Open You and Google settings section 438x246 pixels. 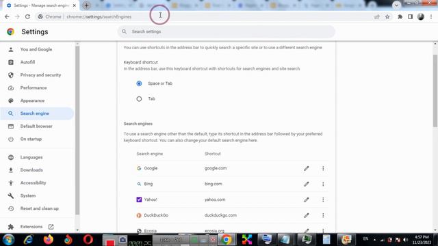coord(37,49)
